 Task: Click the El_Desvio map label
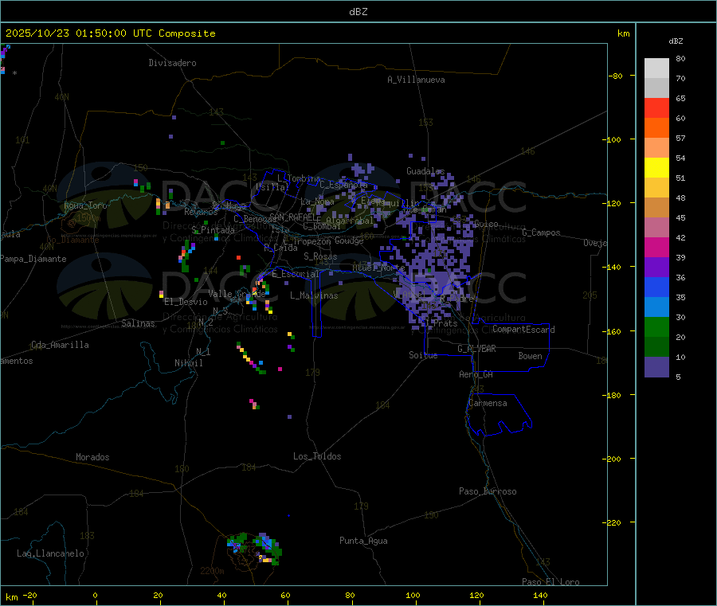[186, 302]
